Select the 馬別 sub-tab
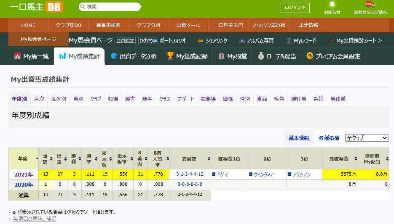This screenshot has width=394, height=224. click(x=78, y=99)
